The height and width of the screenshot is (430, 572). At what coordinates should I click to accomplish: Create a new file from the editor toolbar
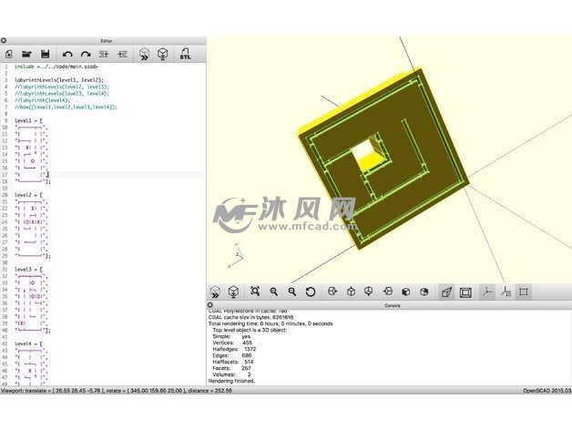(x=8, y=54)
